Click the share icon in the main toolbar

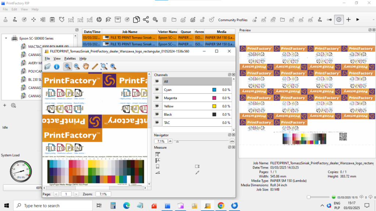(147, 20)
